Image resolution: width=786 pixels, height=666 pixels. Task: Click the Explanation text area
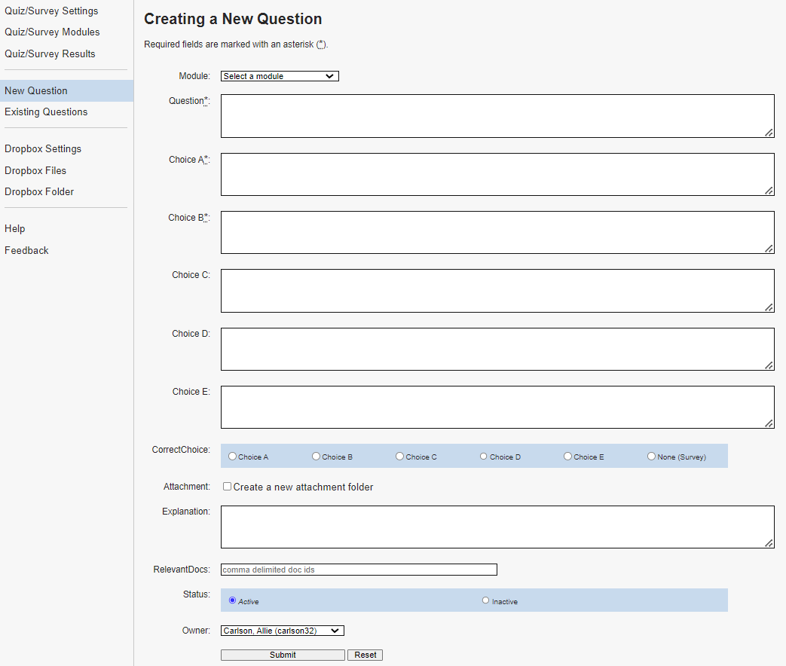point(497,527)
